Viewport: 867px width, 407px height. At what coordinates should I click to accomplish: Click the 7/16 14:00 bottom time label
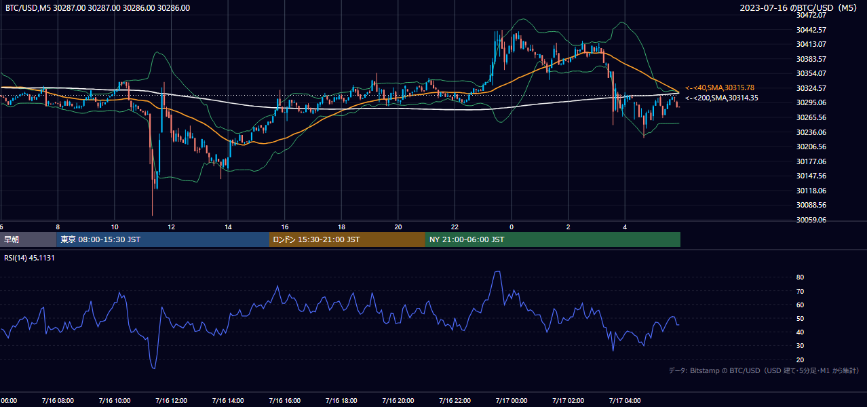(x=228, y=401)
